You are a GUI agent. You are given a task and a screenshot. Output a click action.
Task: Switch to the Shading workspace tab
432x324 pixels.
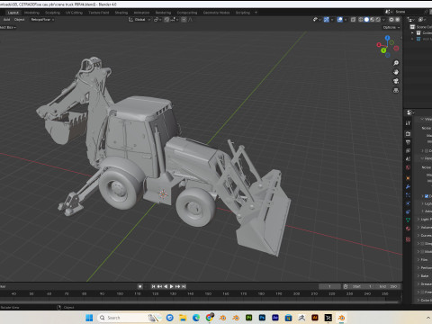[x=121, y=13]
